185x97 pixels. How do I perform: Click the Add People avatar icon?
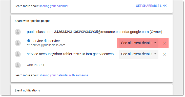(18, 65)
